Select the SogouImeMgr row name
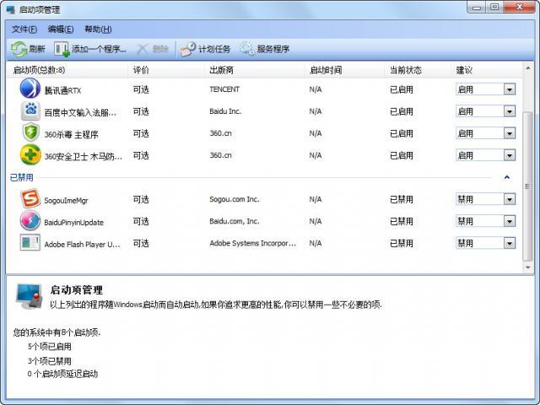540x405 pixels. 66,201
